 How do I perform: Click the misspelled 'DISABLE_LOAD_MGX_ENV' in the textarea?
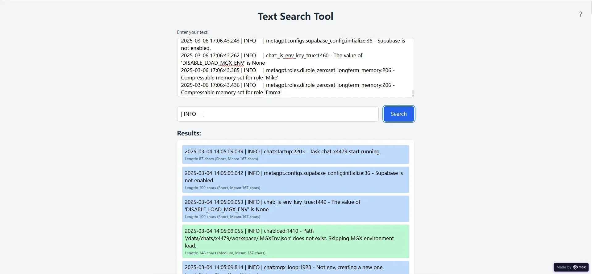pos(213,63)
